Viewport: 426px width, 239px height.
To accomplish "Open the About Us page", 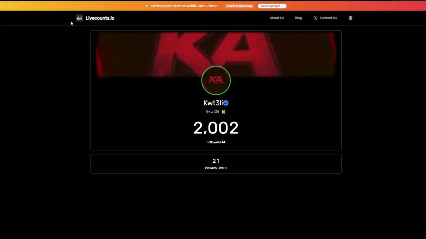I will [x=277, y=18].
